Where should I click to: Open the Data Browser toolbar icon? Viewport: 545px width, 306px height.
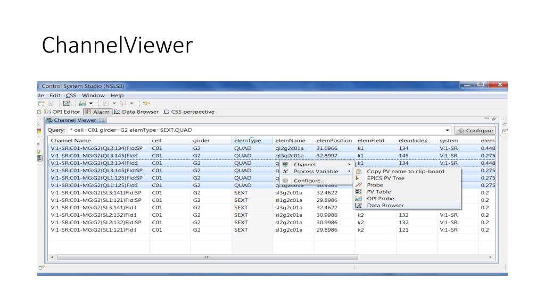67,104
